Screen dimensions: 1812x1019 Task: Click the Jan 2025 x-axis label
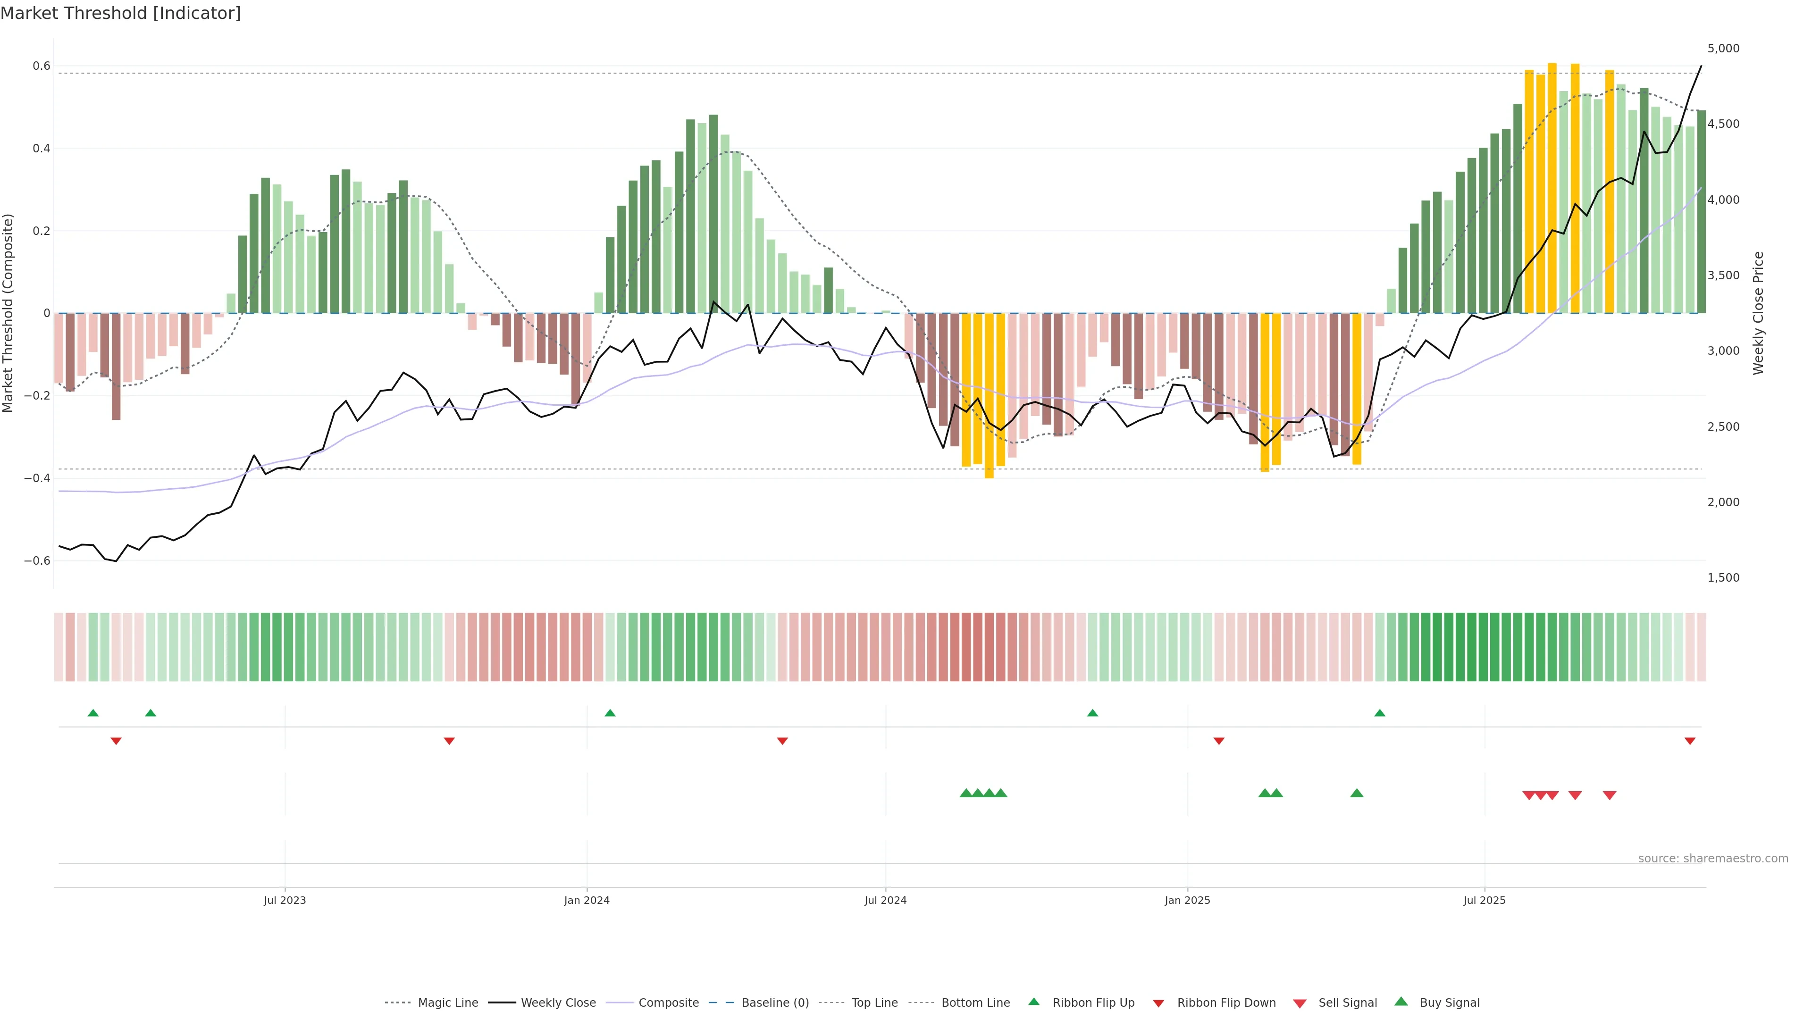[1187, 900]
